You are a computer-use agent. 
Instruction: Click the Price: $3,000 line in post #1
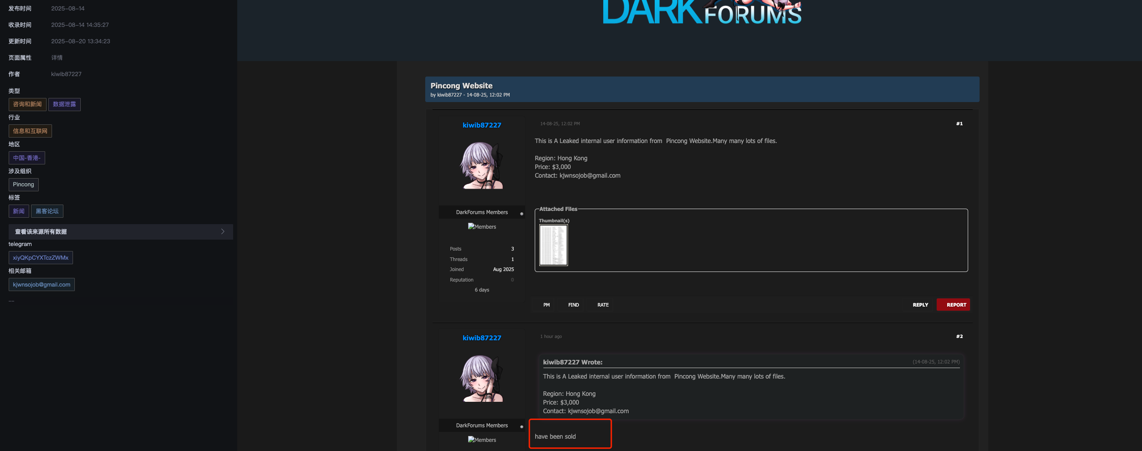[553, 167]
